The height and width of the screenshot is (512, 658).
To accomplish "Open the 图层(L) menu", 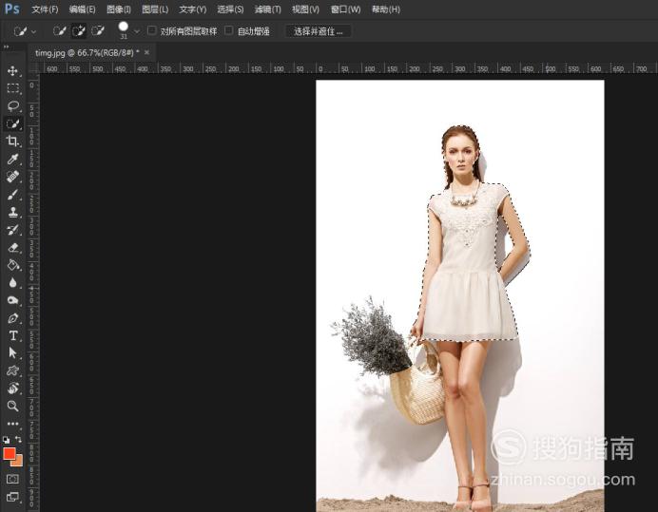I will [155, 9].
